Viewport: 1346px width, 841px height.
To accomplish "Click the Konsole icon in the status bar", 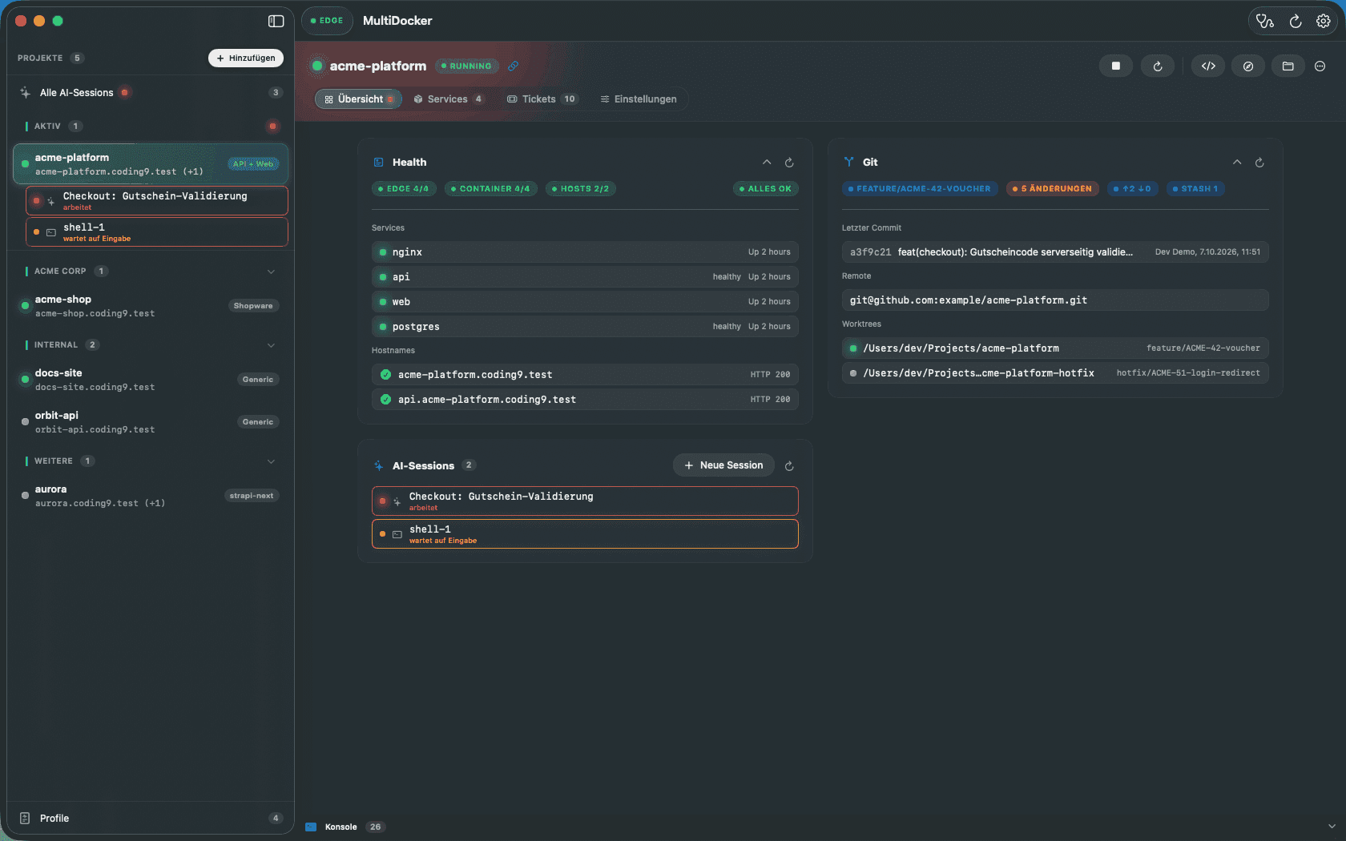I will pyautogui.click(x=311, y=827).
